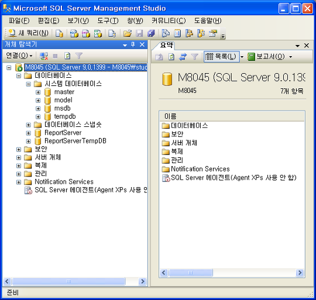Collapse the M8045 server node

point(9,67)
